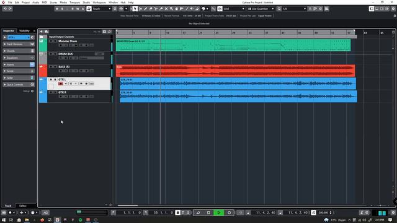Open the 1/8 quantize preset dropdown
The image size is (397, 223).
294,9
